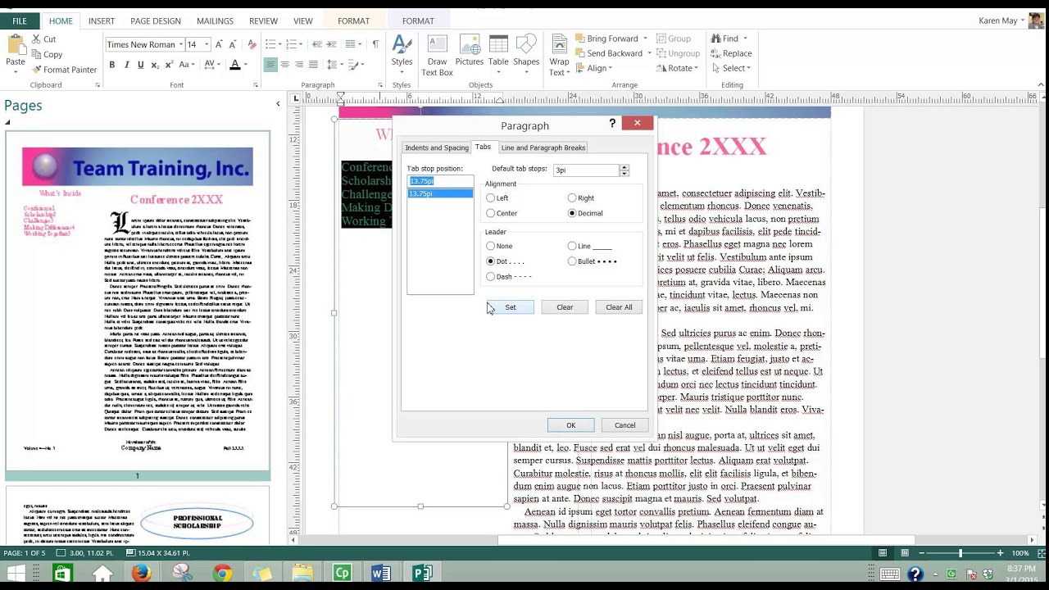Click the default tab stops spinner
Screen dimensions: 1049x590
[x=624, y=170]
